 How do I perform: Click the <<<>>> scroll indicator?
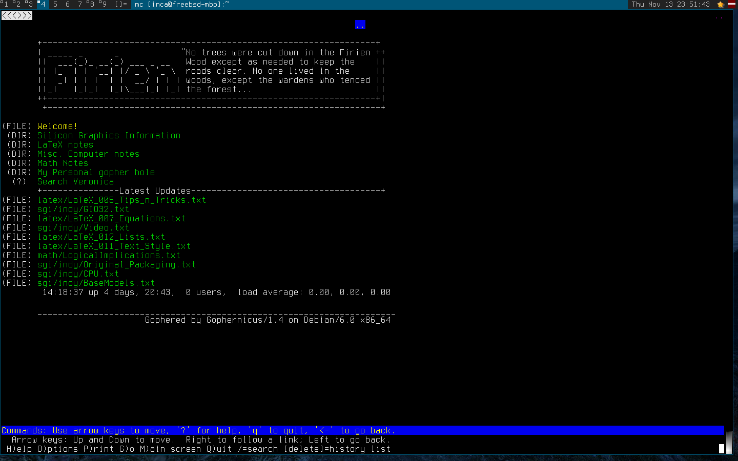coord(17,15)
